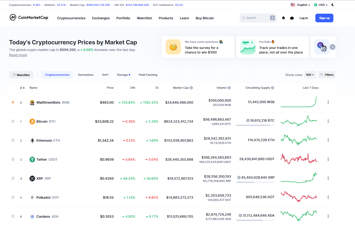Click the notifications bell icon
355x225 pixels.
[x=283, y=18]
